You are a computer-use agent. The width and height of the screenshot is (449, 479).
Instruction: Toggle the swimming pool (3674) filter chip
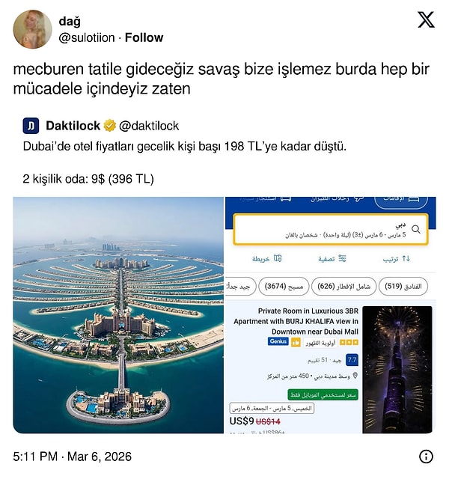coord(284,286)
